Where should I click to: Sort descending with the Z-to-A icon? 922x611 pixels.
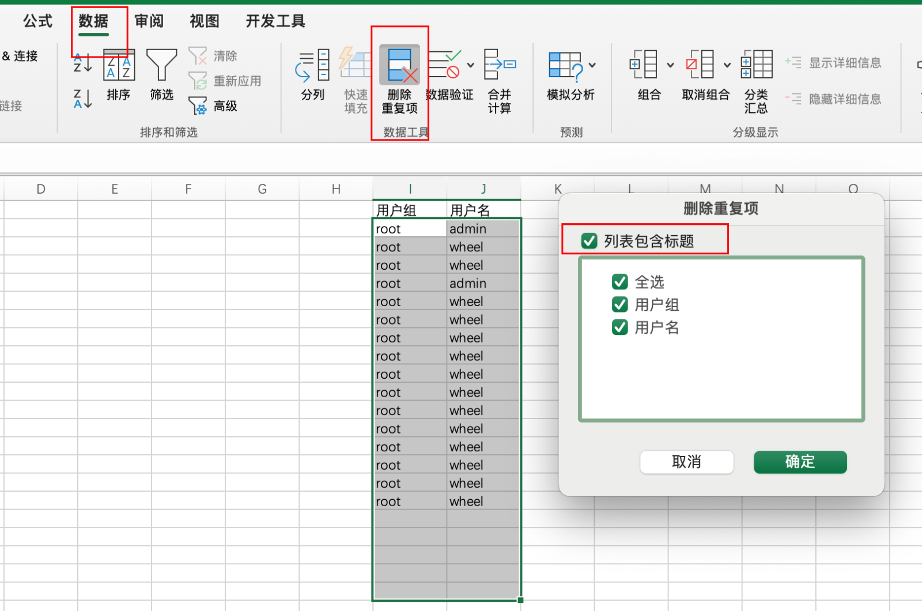(x=82, y=99)
